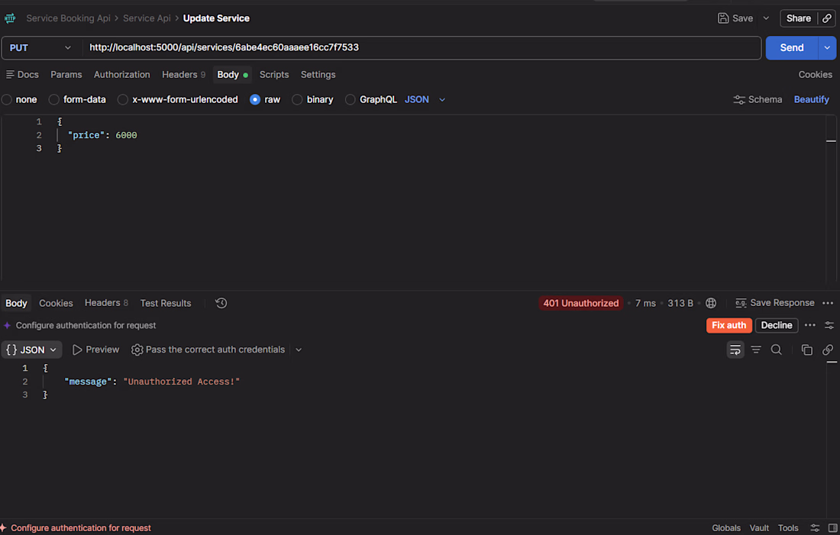Toggle word wrap in response
The width and height of the screenshot is (840, 535).
735,350
